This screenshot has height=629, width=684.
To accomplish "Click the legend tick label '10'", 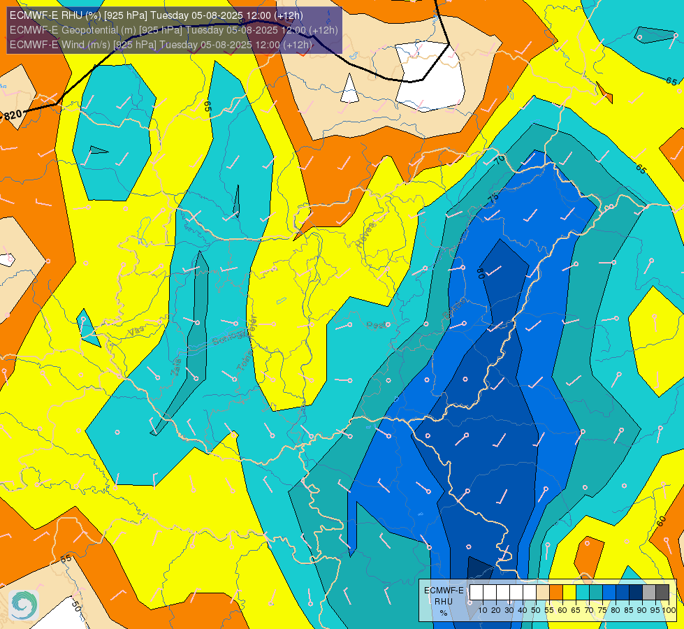I will pyautogui.click(x=483, y=610).
